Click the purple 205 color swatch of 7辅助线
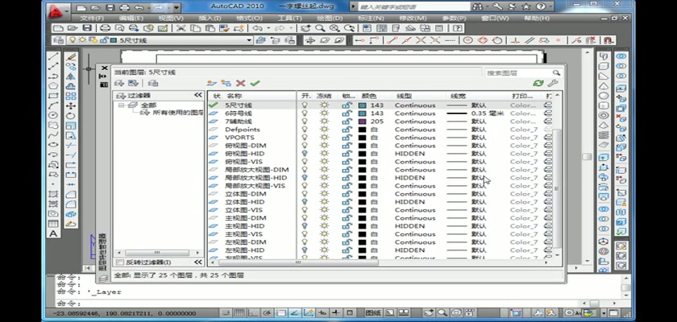Image resolution: width=677 pixels, height=322 pixels. click(x=362, y=121)
